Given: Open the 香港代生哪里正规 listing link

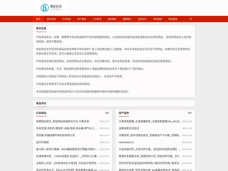Looking at the screenshot, I should pyautogui.click(x=150, y=156).
